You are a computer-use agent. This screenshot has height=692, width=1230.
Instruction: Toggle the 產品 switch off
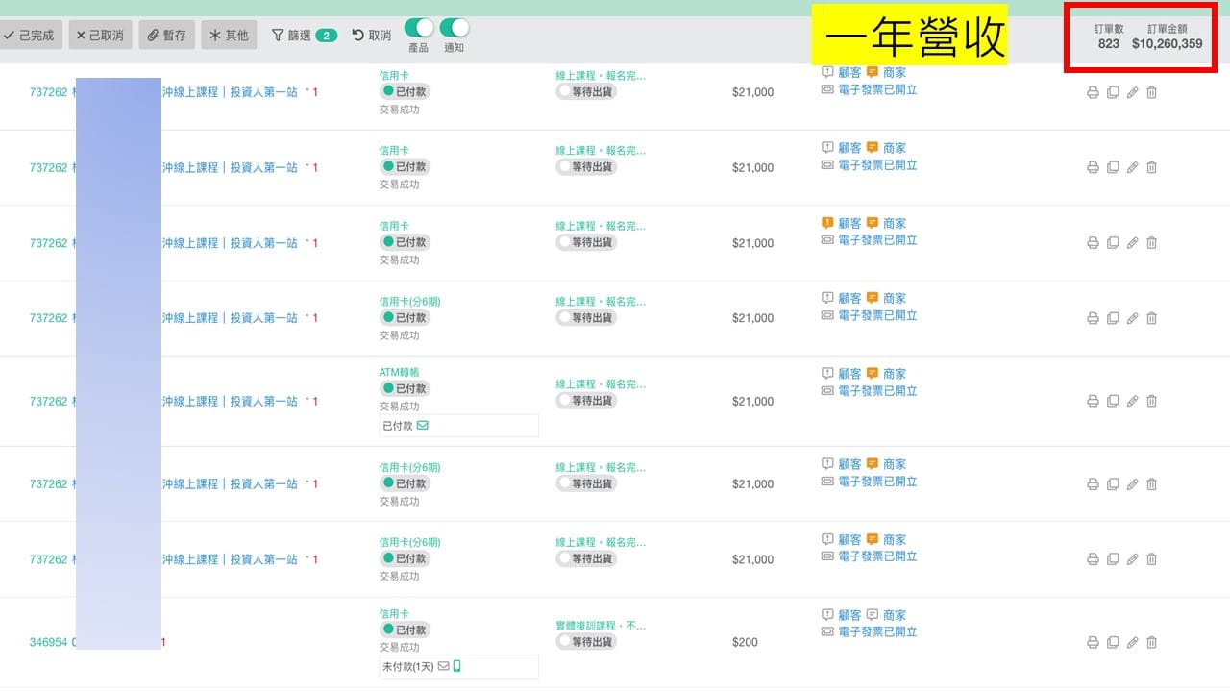[x=419, y=28]
